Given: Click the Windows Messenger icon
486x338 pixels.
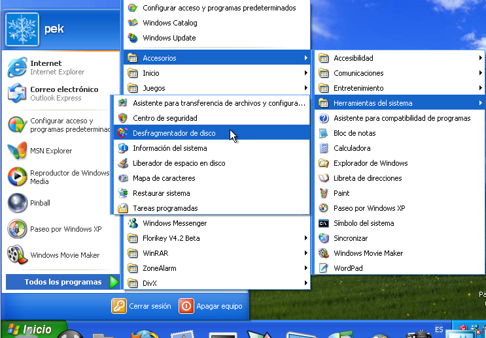Looking at the screenshot, I should point(133,223).
